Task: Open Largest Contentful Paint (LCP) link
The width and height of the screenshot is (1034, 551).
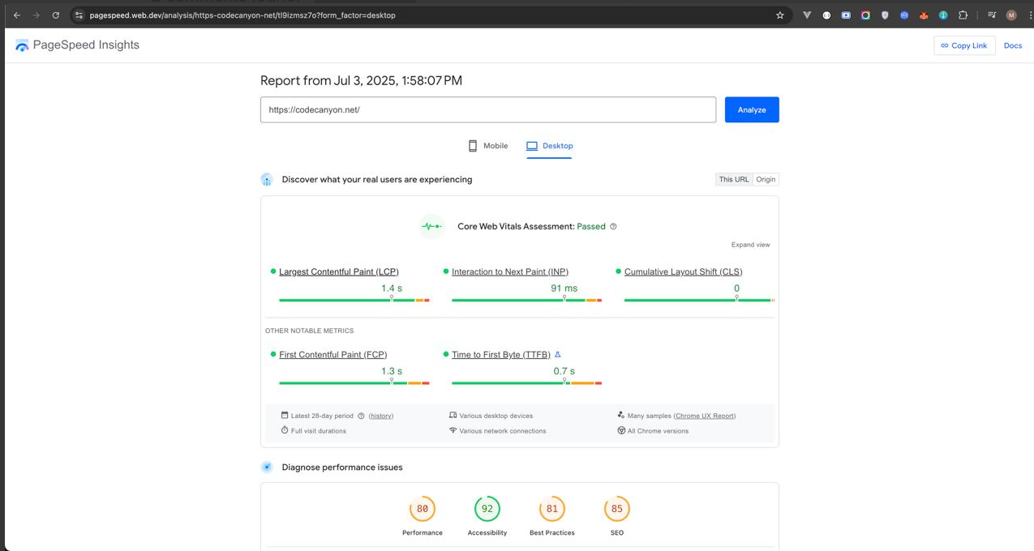Action: point(339,271)
